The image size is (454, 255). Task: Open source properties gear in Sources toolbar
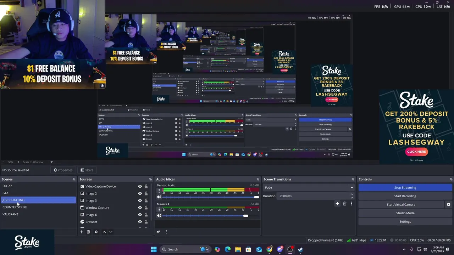point(96,232)
